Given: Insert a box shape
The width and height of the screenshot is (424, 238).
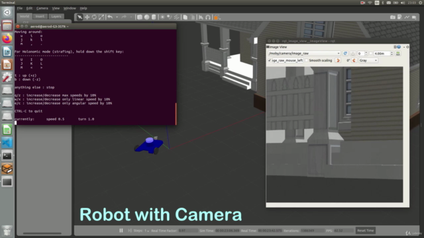Looking at the screenshot, I should 140,17.
